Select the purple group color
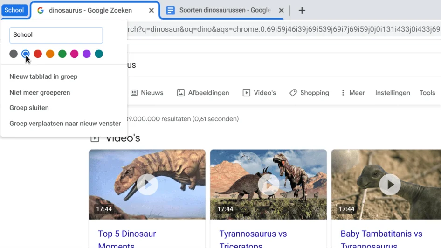 87,54
